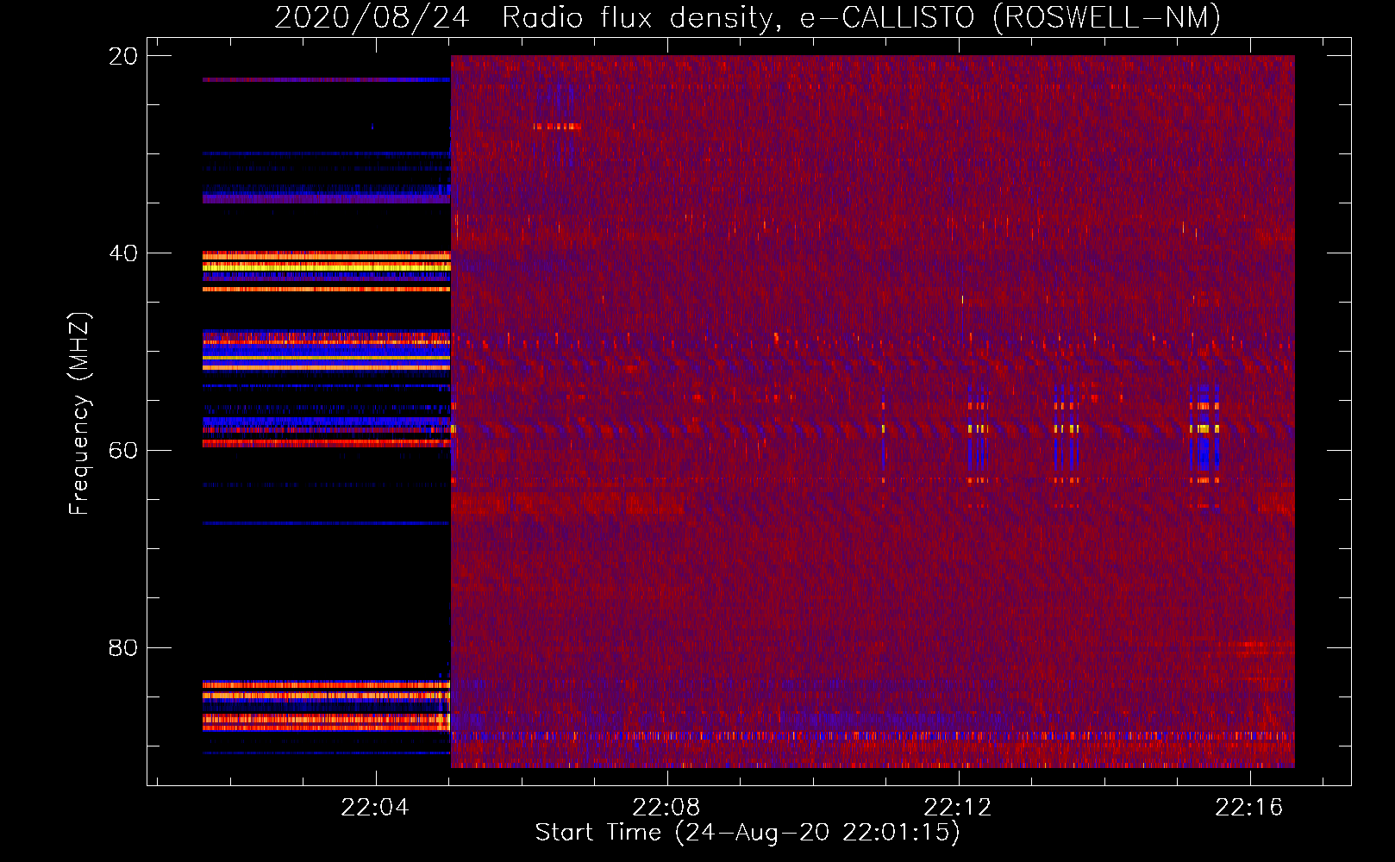Click the 22:08 time tick label
The width and height of the screenshot is (1395, 862).
(666, 808)
